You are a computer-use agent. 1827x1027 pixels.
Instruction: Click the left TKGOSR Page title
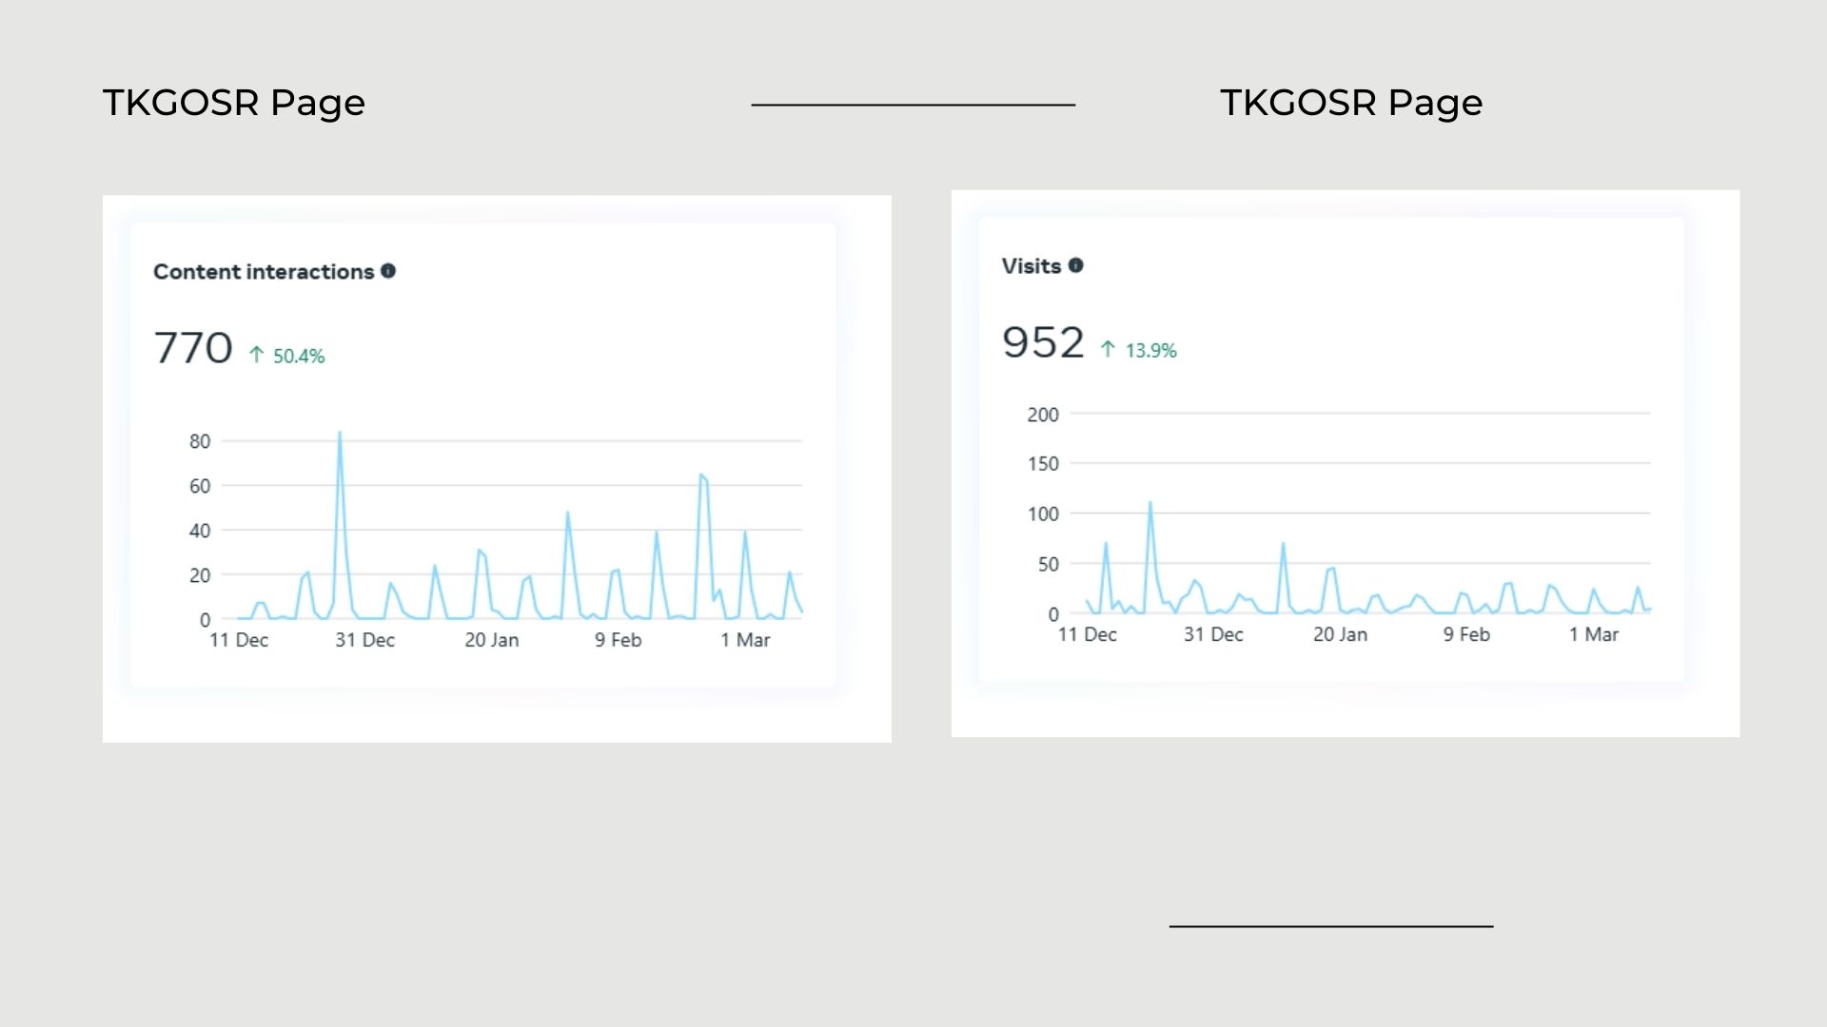[234, 103]
